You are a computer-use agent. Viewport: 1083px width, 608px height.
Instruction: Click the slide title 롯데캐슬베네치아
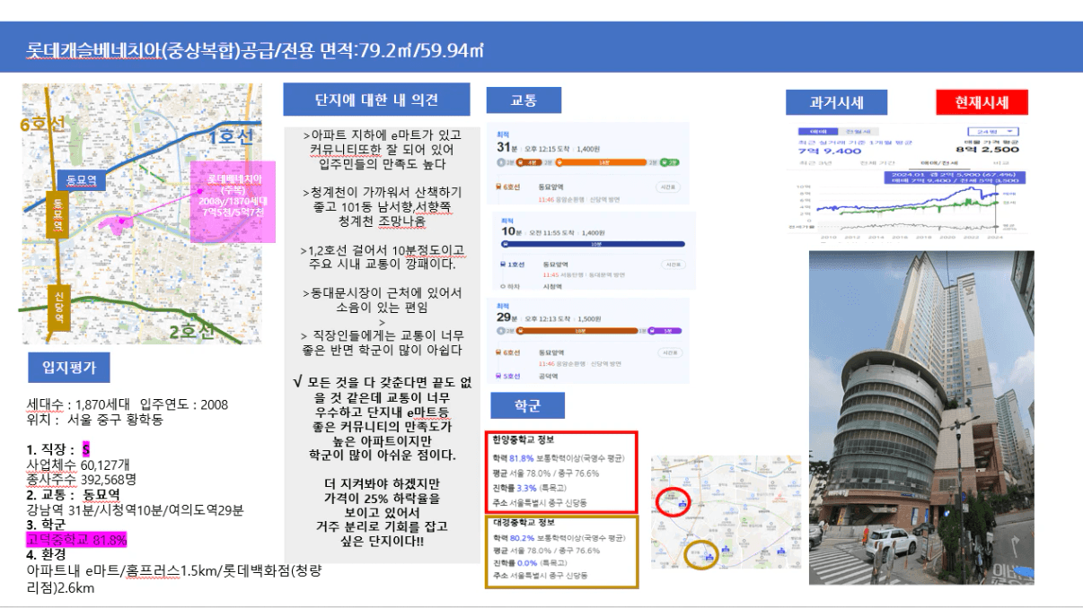(x=95, y=50)
